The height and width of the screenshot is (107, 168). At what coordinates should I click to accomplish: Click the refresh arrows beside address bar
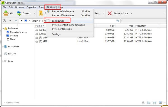(x=118, y=21)
